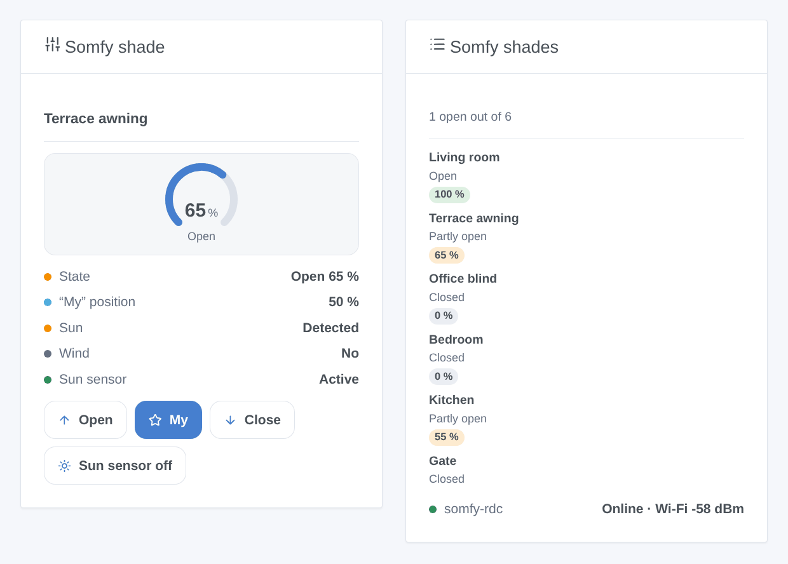788x564 pixels.
Task: Click the sliders icon beside Somfy shade title
Action: click(x=53, y=44)
